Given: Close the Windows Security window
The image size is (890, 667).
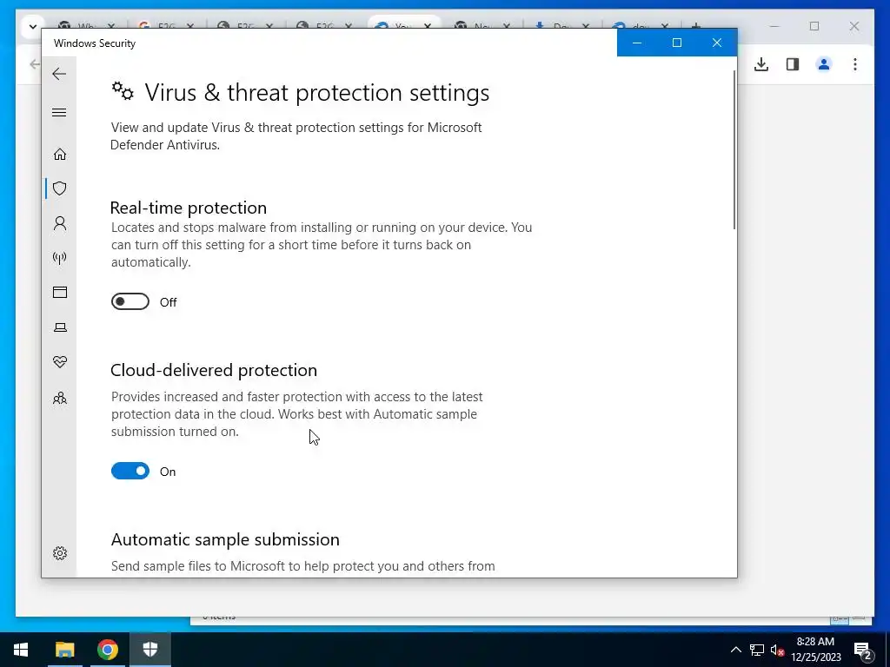Looking at the screenshot, I should 717,43.
